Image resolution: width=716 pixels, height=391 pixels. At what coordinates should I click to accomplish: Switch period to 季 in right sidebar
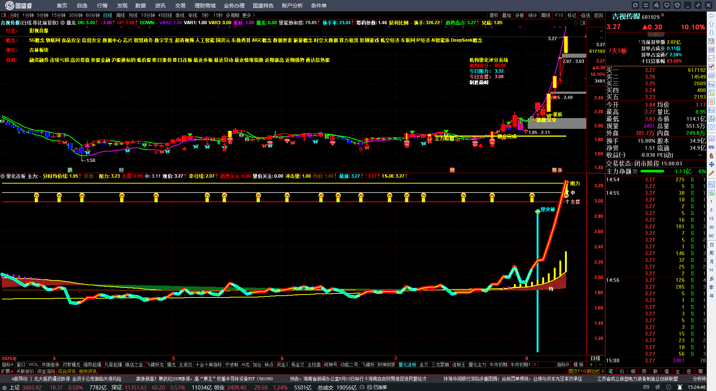(712, 287)
